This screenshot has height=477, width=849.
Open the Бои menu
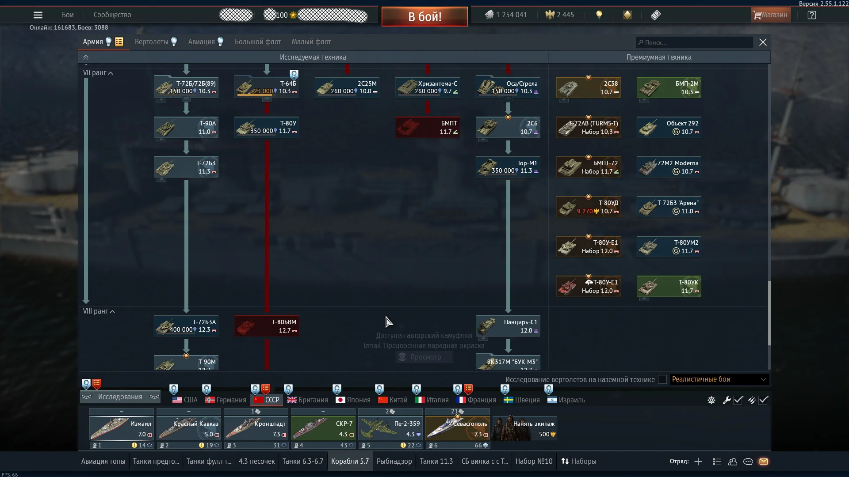tap(68, 15)
